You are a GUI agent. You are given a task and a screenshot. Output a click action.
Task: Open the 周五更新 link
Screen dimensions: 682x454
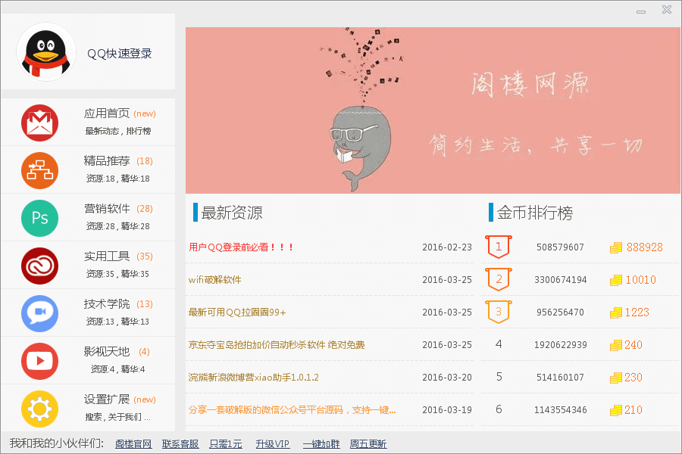click(368, 444)
